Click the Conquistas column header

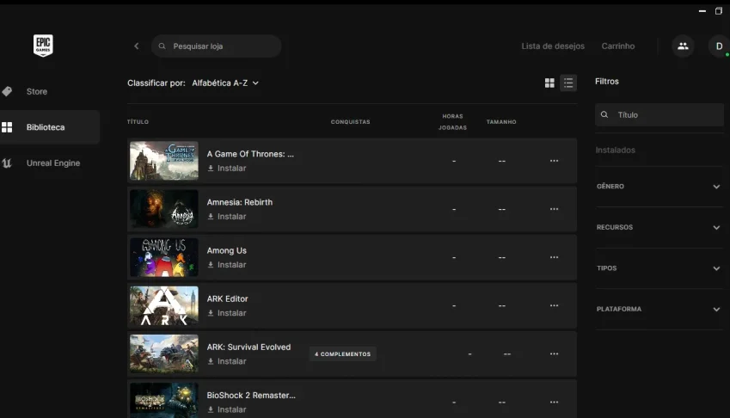pyautogui.click(x=351, y=122)
